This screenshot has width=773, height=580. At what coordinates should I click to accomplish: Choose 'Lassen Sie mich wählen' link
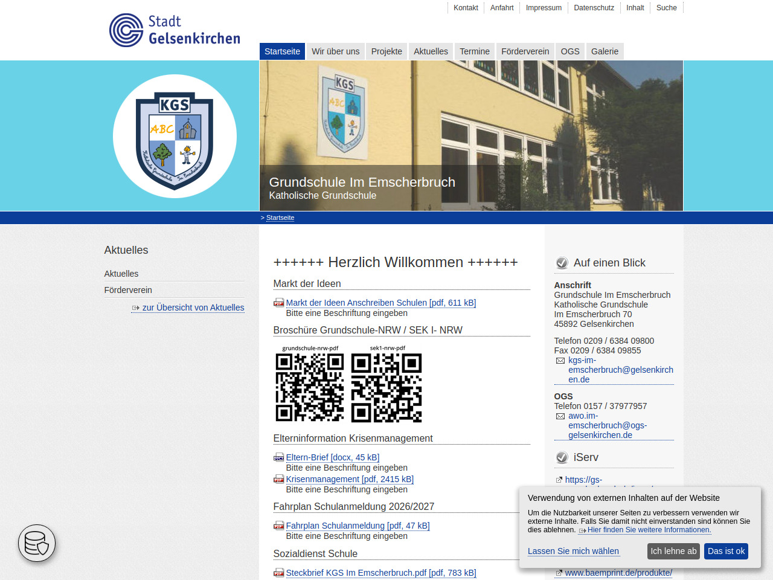pyautogui.click(x=573, y=551)
